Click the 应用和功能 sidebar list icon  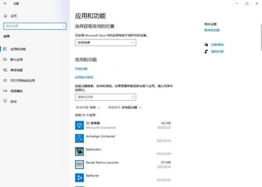point(5,49)
